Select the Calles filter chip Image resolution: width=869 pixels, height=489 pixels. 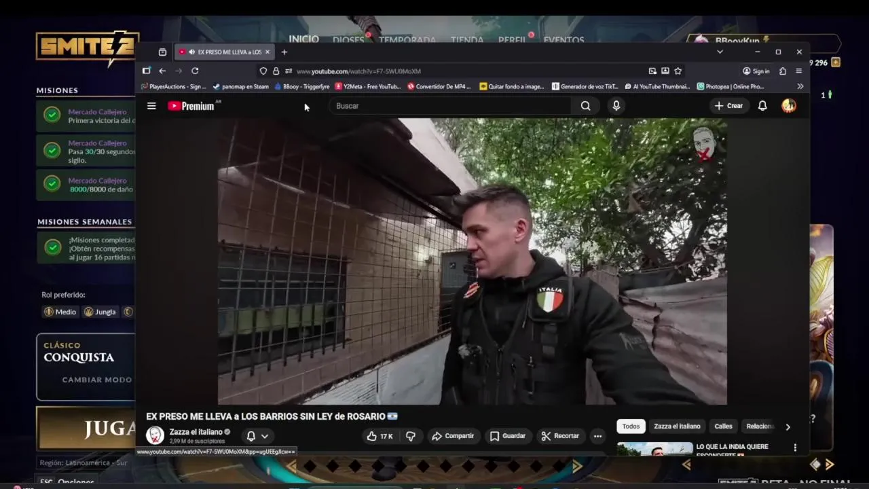[723, 427]
